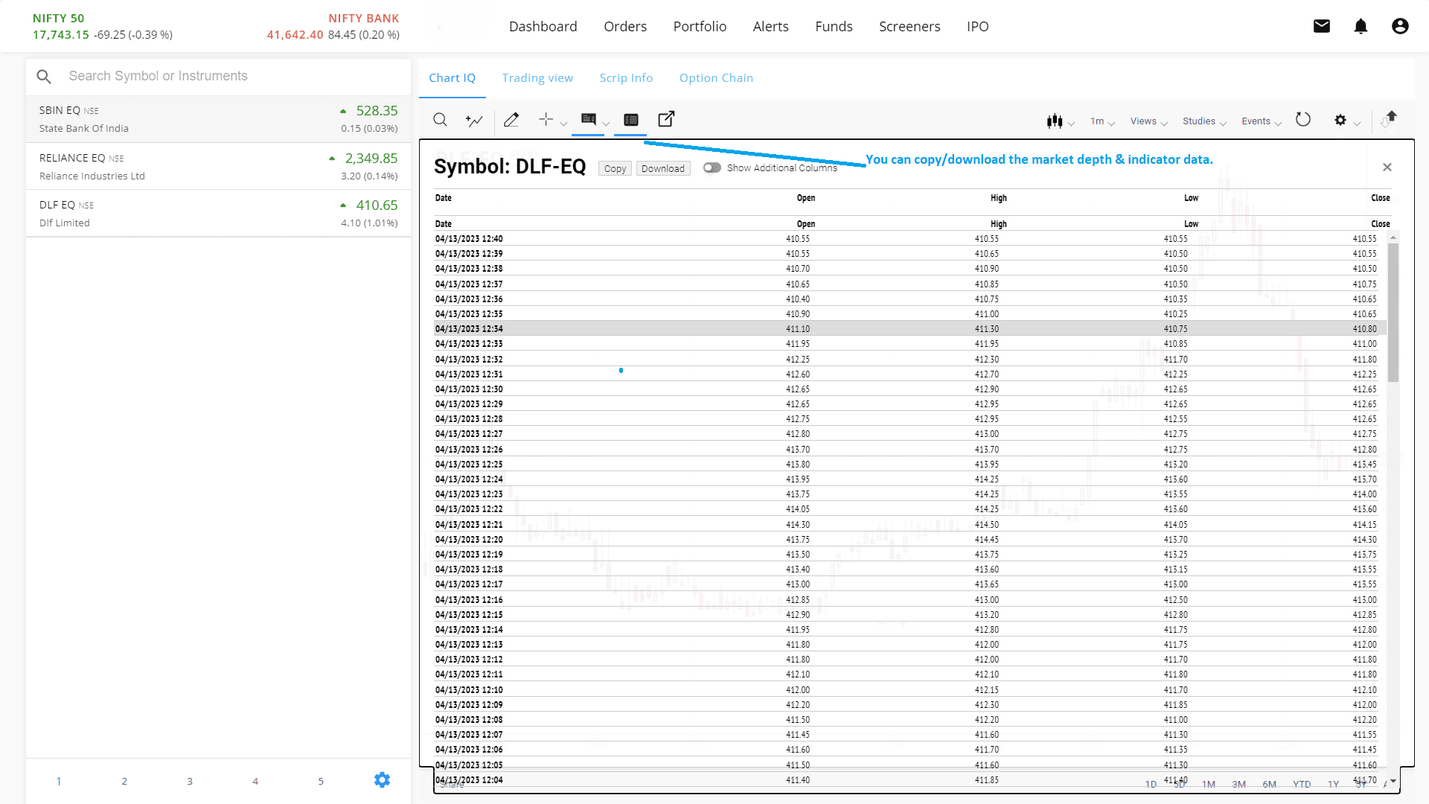Open the Events dropdown menu

click(x=1261, y=121)
